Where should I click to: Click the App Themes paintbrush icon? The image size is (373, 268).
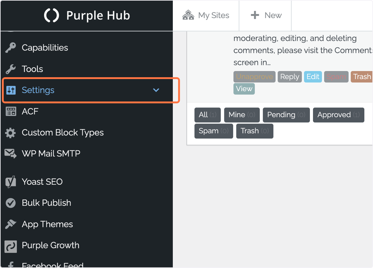tap(11, 224)
